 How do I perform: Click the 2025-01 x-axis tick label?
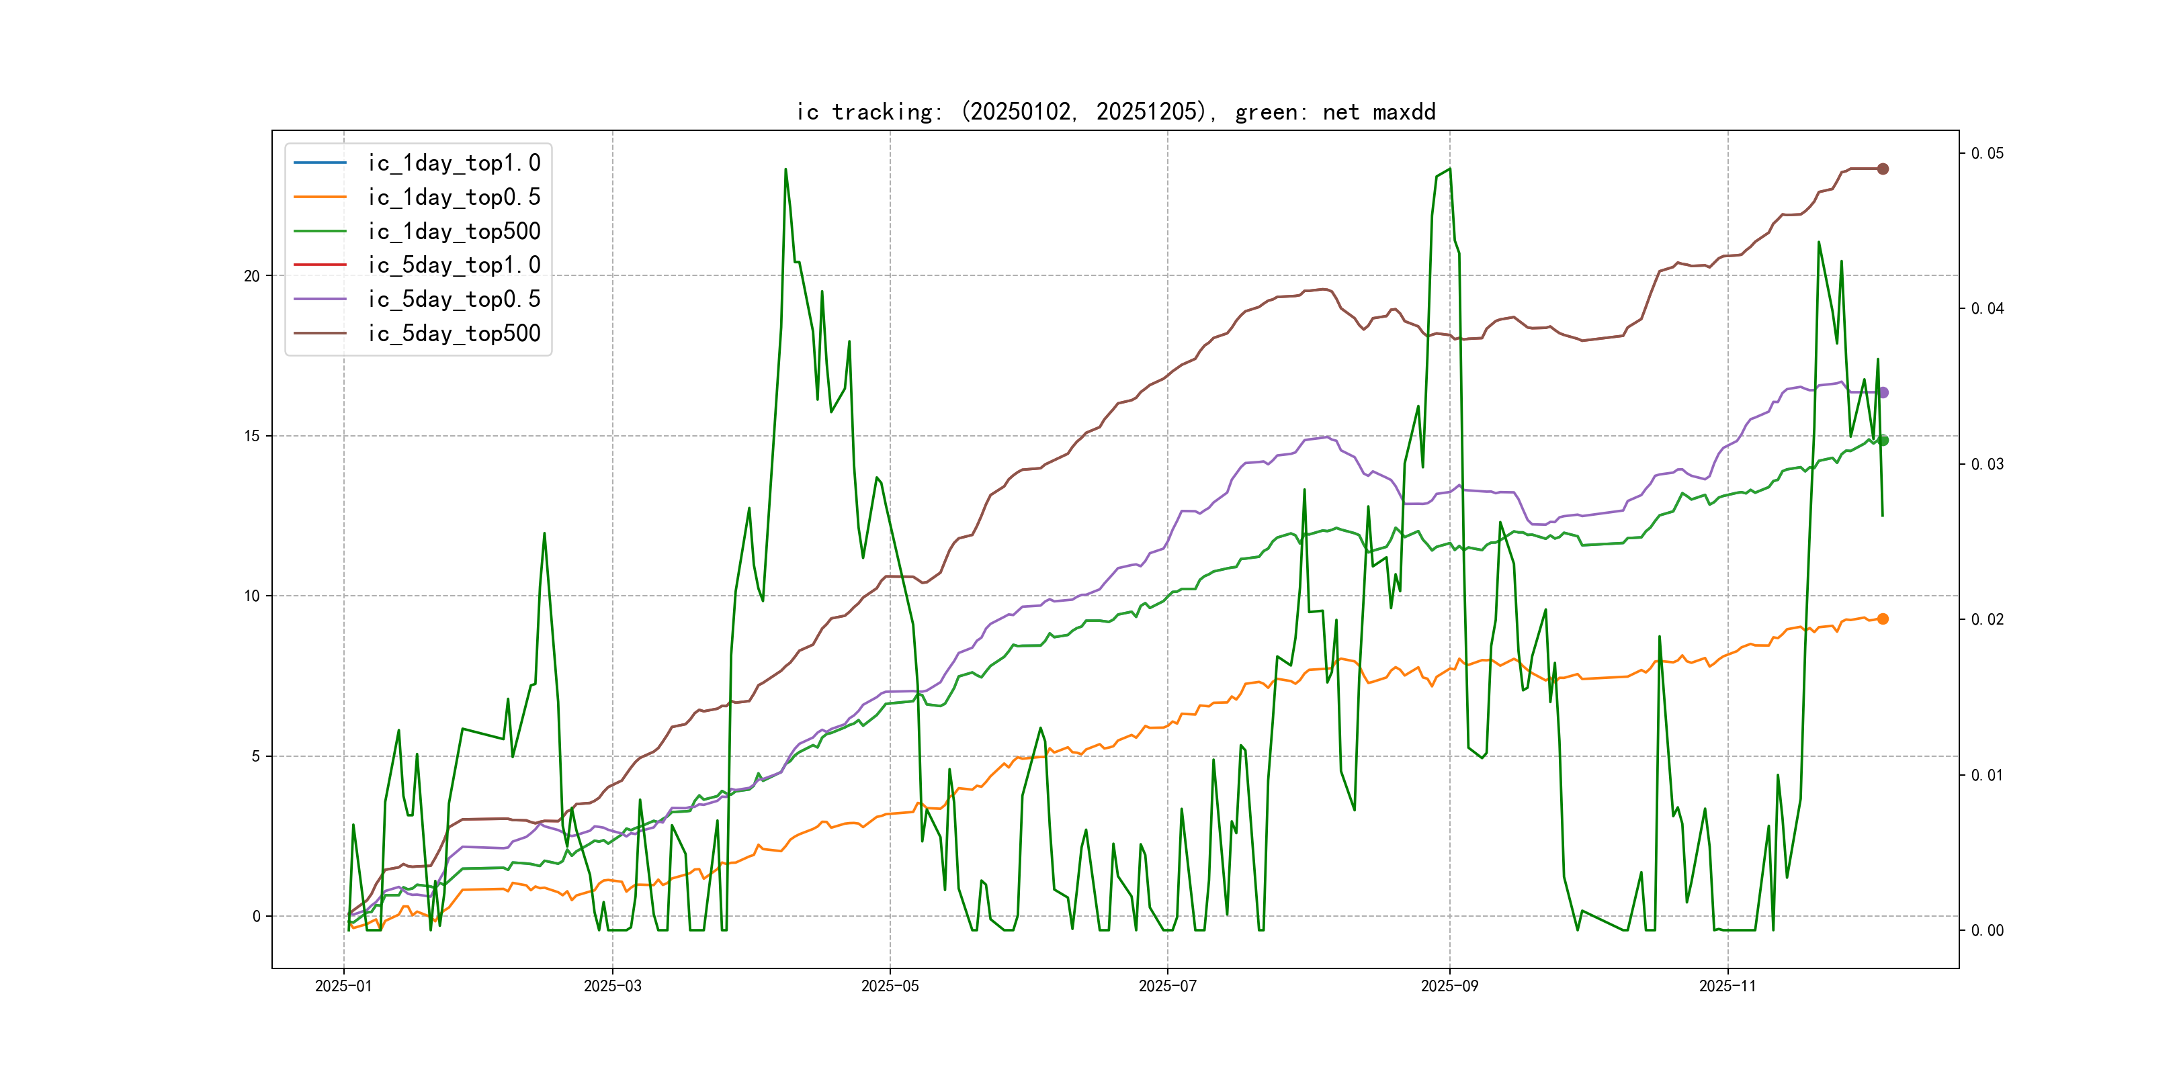[x=343, y=986]
